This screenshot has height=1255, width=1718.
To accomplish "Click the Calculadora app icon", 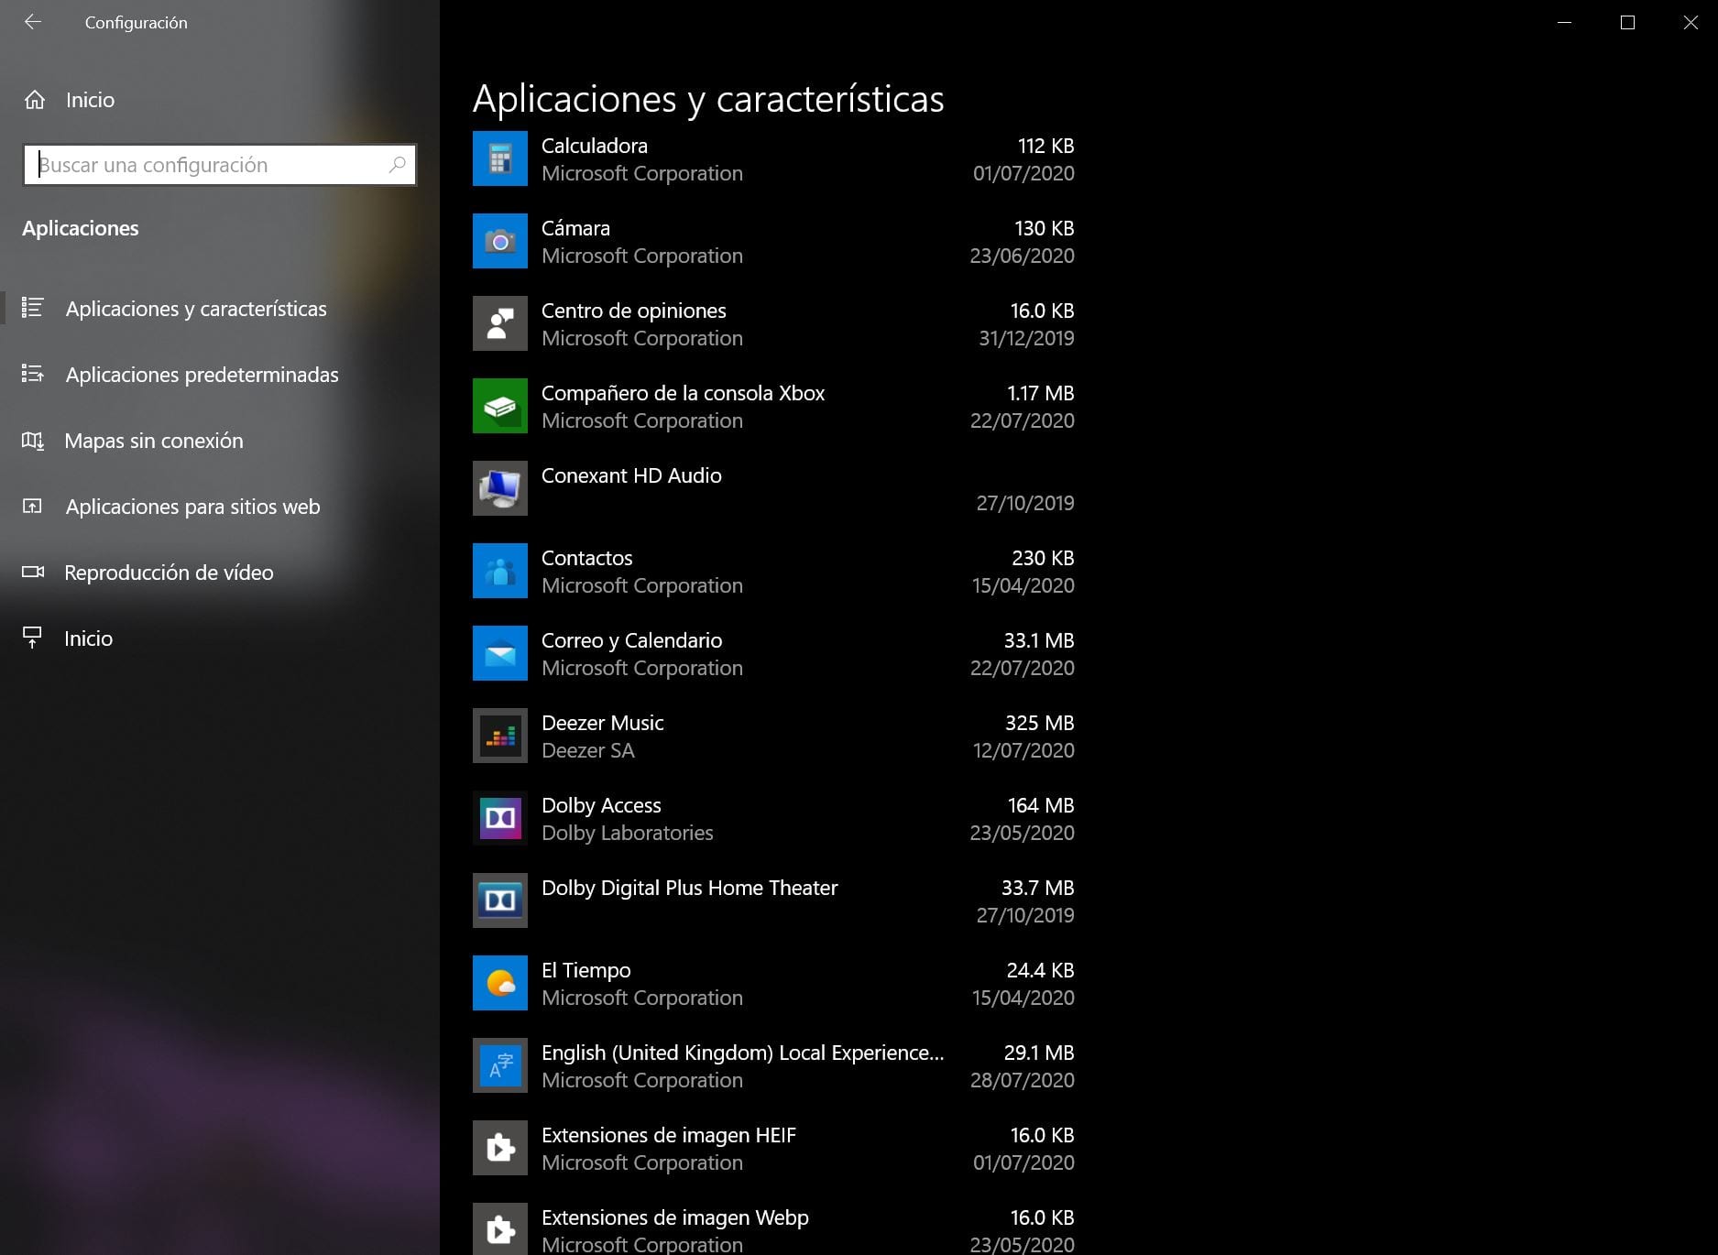I will [x=500, y=158].
